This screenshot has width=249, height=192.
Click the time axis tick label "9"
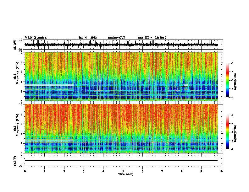pyautogui.click(x=201, y=171)
